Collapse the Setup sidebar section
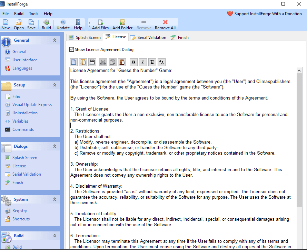 click(x=55, y=85)
